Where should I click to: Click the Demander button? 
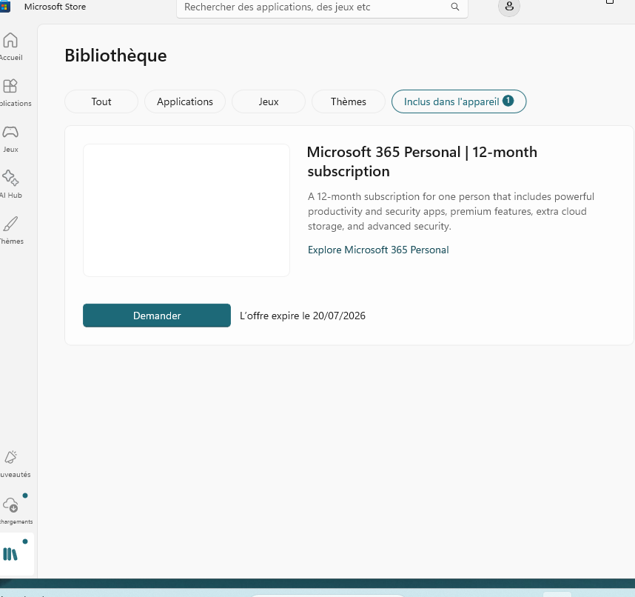(157, 316)
